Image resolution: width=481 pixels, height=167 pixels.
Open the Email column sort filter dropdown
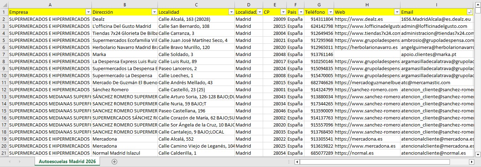coord(469,12)
